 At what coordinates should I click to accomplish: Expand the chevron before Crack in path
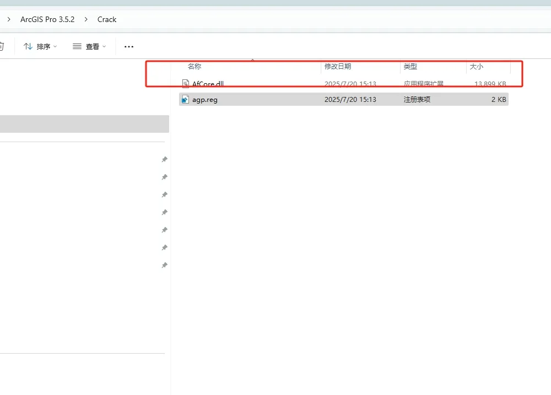tap(86, 19)
